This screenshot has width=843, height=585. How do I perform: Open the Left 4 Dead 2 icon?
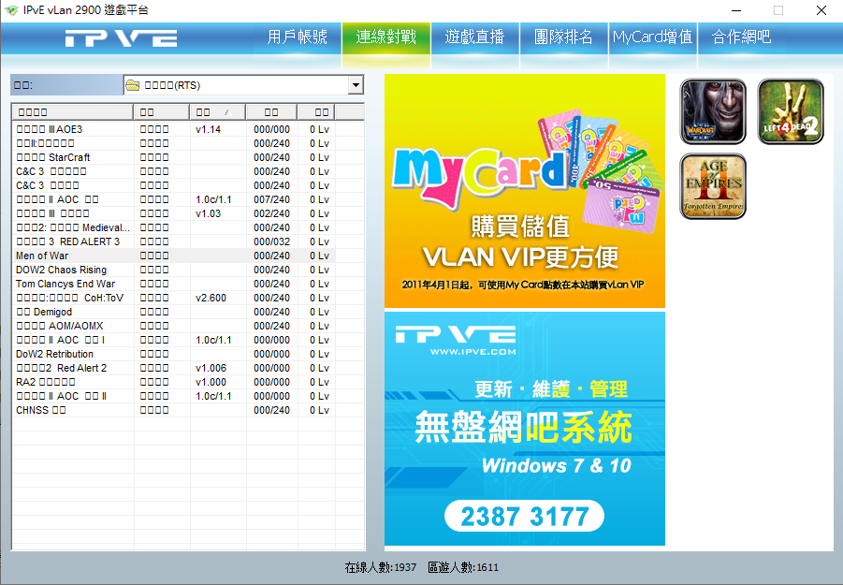coord(790,111)
